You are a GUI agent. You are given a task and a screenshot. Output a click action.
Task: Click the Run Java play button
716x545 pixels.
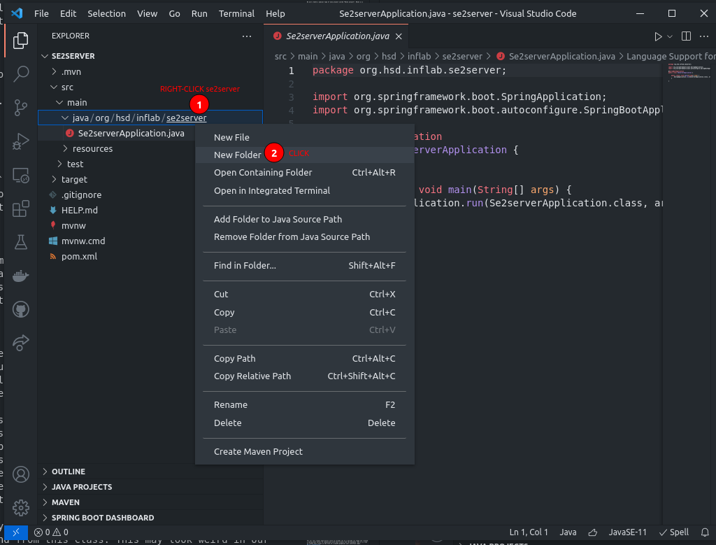[x=658, y=36]
